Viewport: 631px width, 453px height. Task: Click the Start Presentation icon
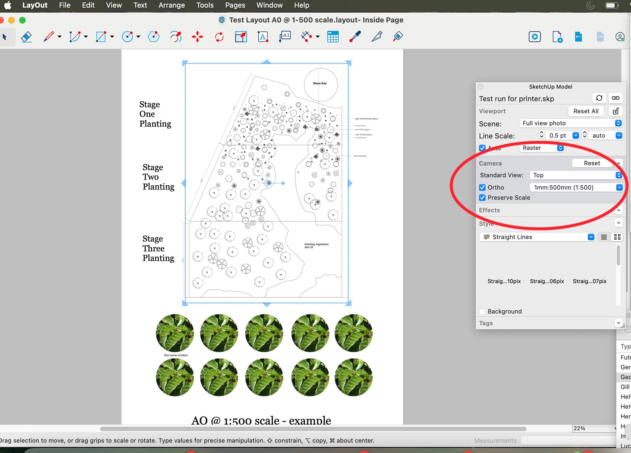coord(534,36)
